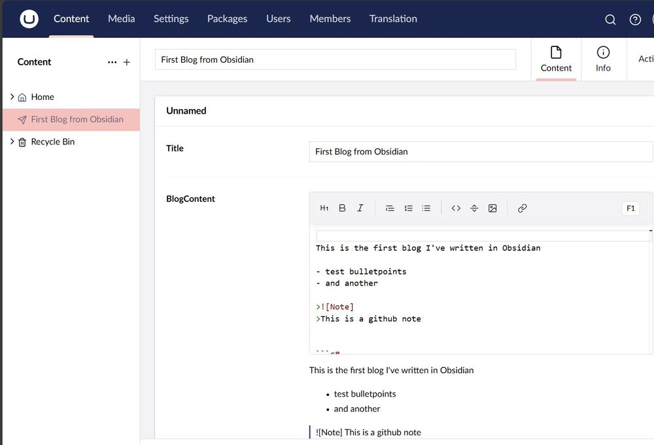Open the Translation section
The image size is (654, 445).
tap(393, 19)
